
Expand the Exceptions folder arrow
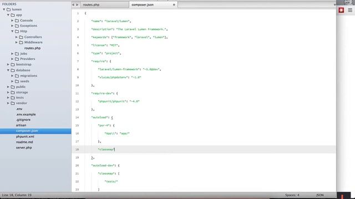coord(12,26)
